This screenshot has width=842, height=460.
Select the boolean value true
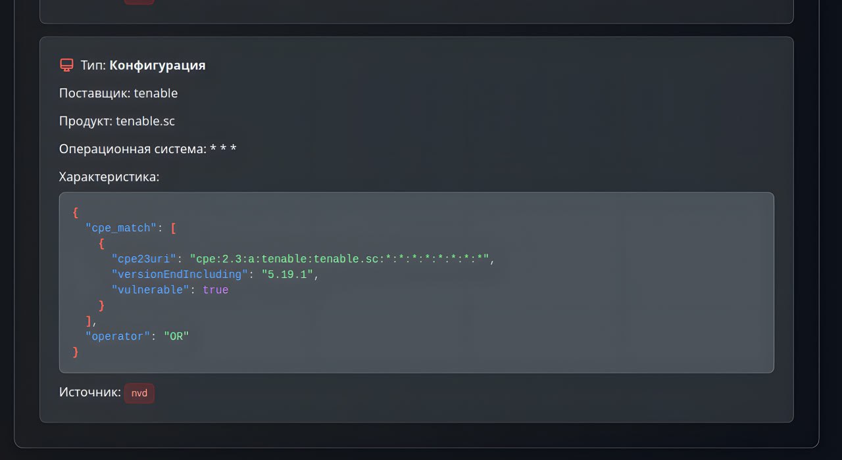pos(216,290)
